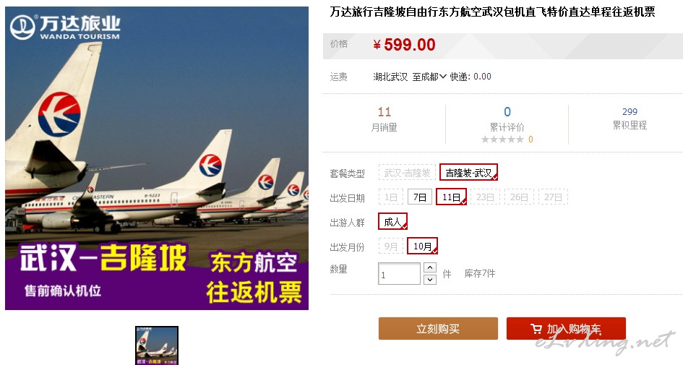Image resolution: width=683 pixels, height=365 pixels.
Task: Click the quantity input field
Action: tap(399, 274)
